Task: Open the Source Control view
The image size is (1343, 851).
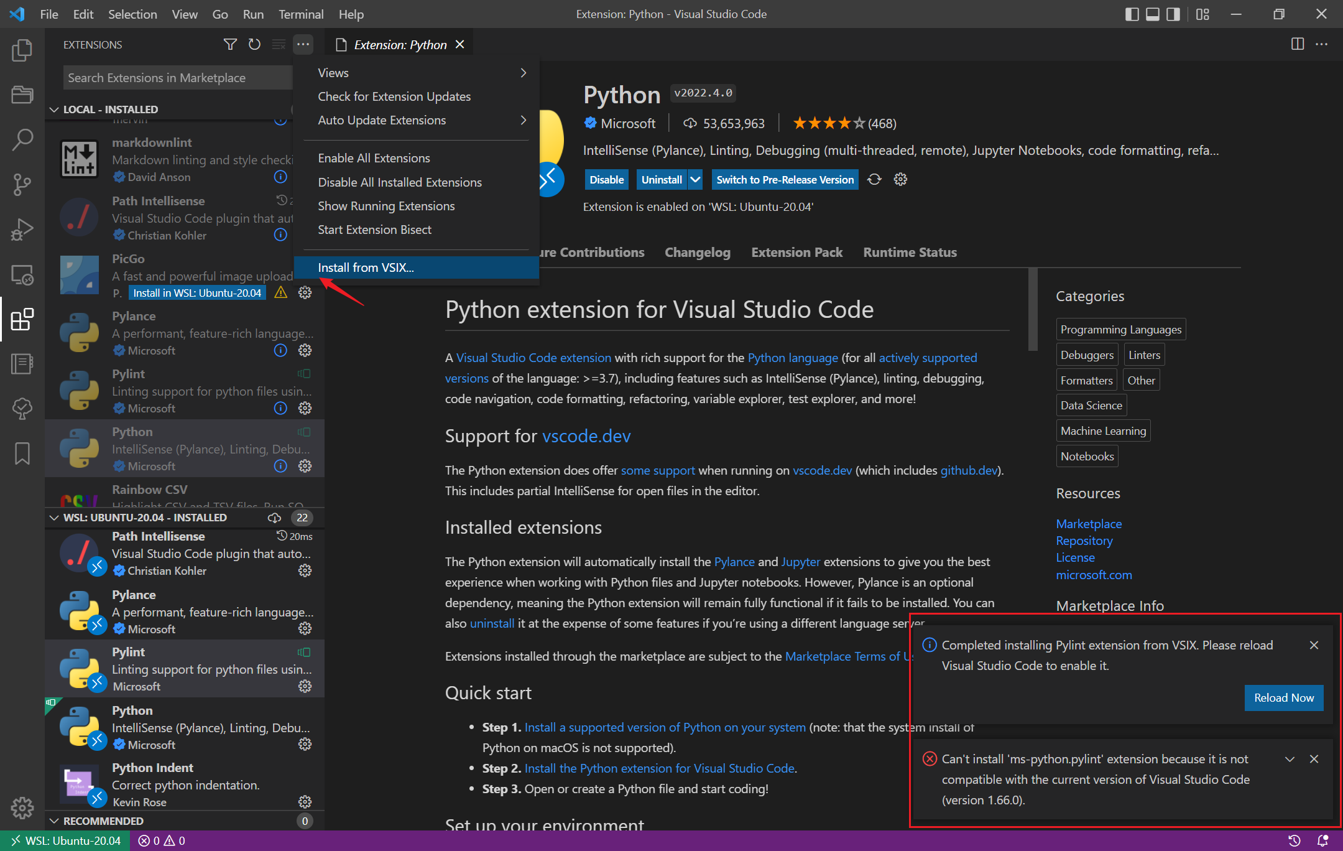Action: [x=22, y=184]
